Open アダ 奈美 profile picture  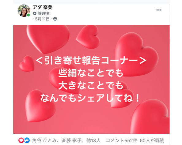pyautogui.click(x=24, y=11)
